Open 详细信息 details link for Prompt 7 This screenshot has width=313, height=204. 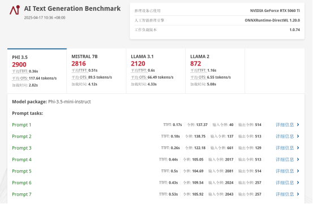[x=285, y=194]
